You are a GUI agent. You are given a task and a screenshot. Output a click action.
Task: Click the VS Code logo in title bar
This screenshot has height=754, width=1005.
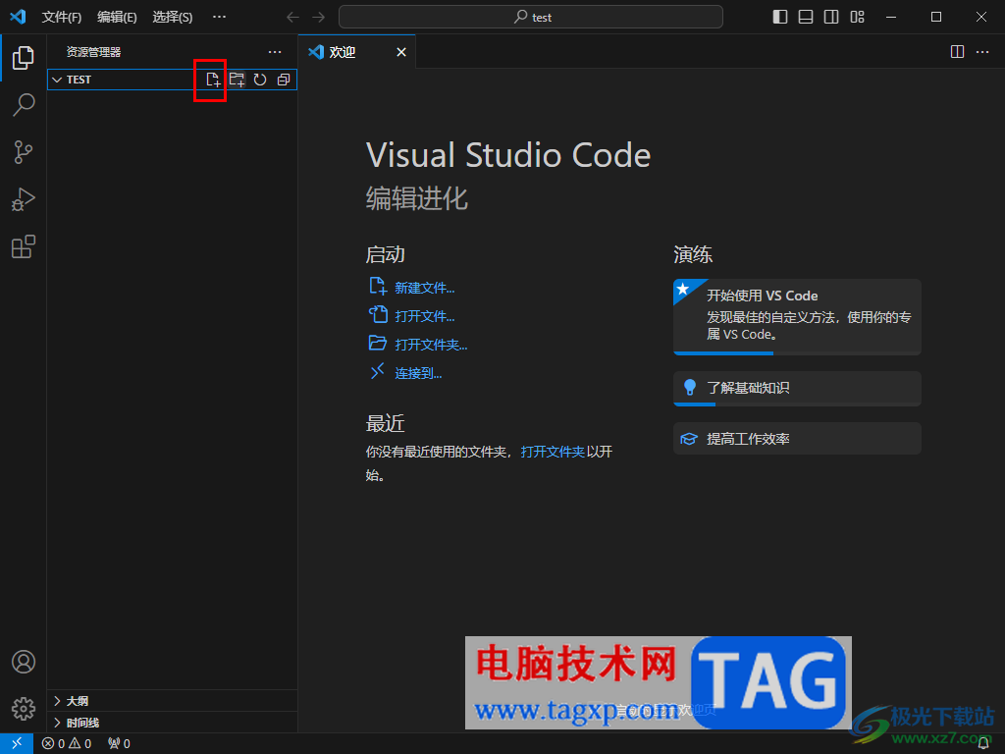click(18, 17)
